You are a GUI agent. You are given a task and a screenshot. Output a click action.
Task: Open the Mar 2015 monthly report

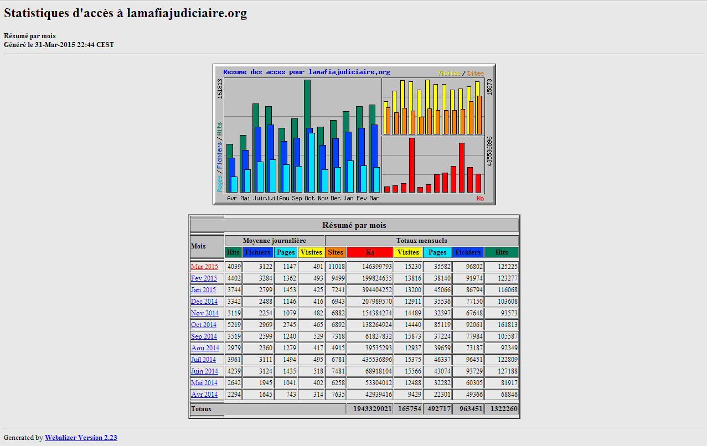pyautogui.click(x=204, y=267)
